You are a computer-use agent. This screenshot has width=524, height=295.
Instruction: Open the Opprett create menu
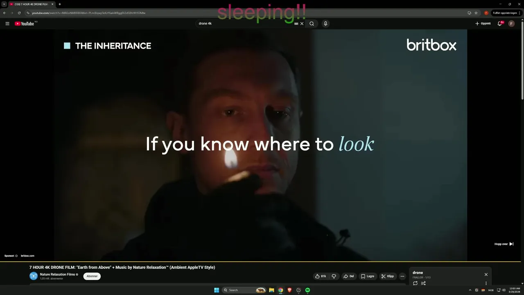(x=483, y=24)
